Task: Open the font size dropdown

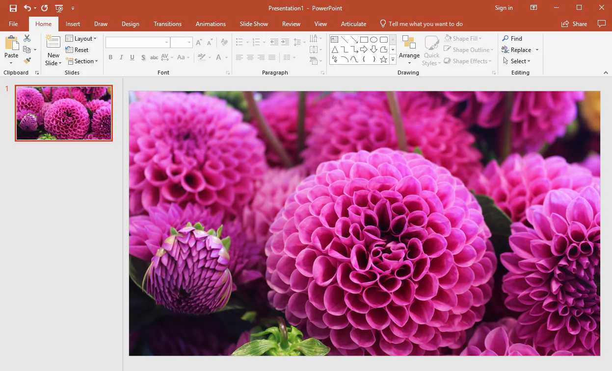Action: pyautogui.click(x=189, y=43)
